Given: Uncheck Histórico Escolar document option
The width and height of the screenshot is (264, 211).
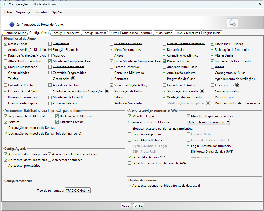Looking at the screenshot, I should click(x=57, y=122).
